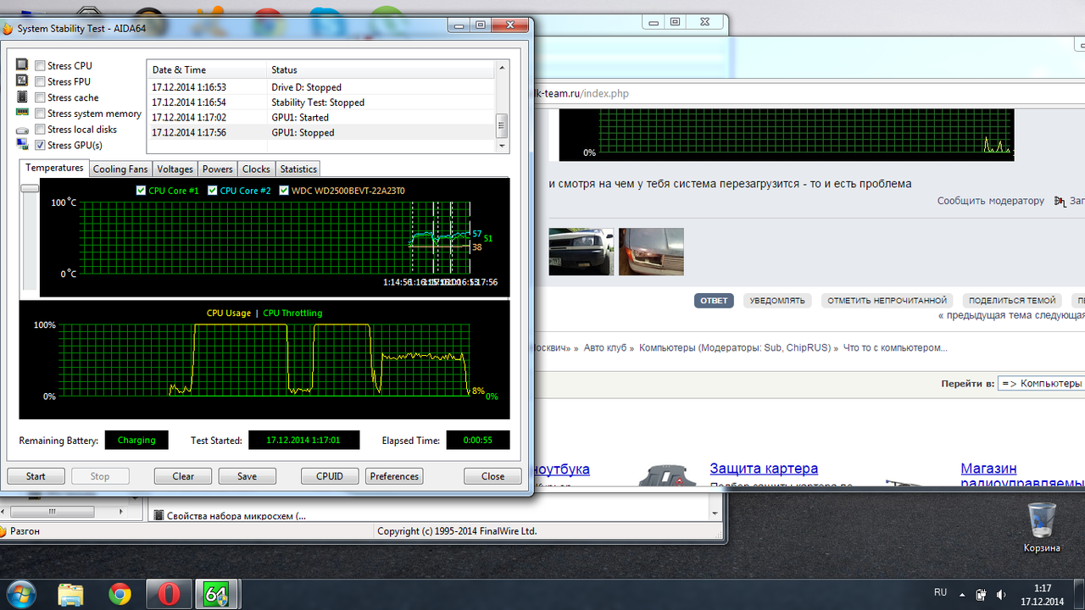Screen dimensions: 1085x610
Task: Click Свойства набора микросхем entry
Action: click(229, 515)
